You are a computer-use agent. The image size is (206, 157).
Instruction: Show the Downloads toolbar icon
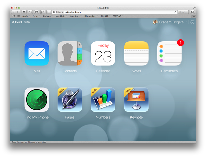click(192, 12)
